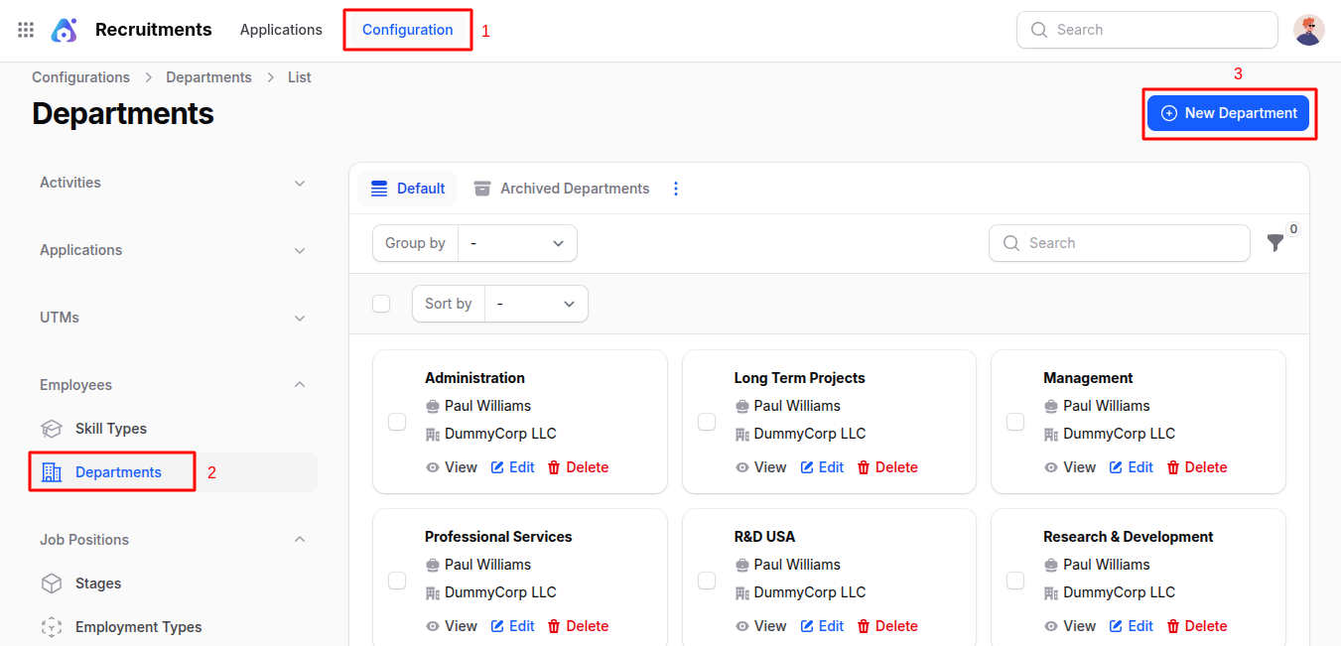Switch to the Applications menu item

[x=281, y=29]
